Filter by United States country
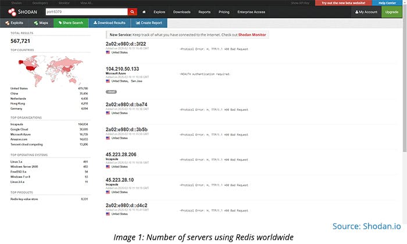The image size is (407, 244). tap(19, 88)
